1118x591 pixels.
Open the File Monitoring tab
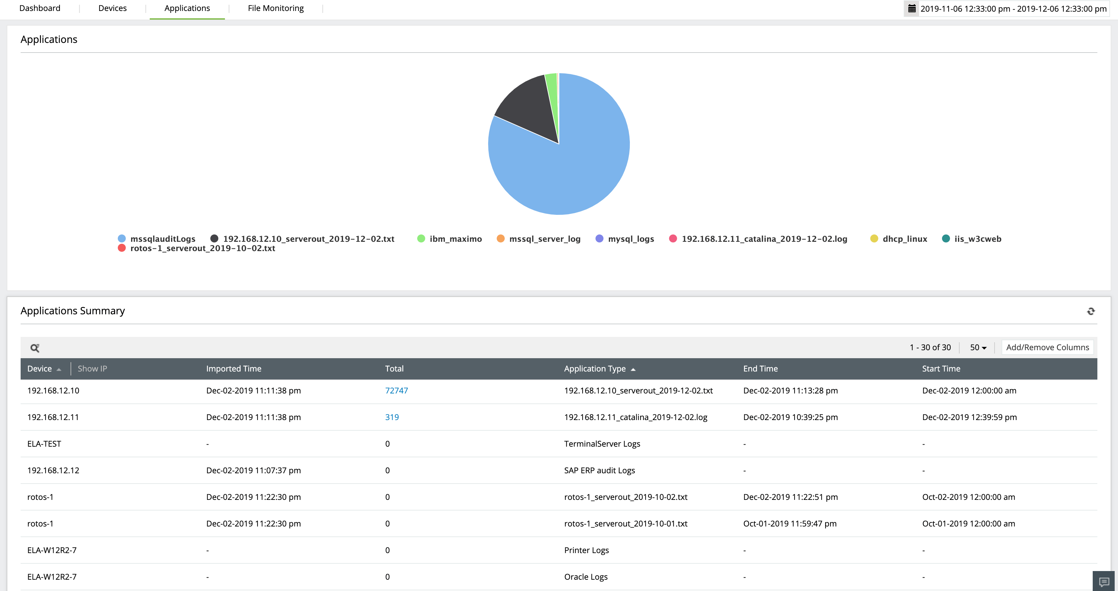(276, 8)
